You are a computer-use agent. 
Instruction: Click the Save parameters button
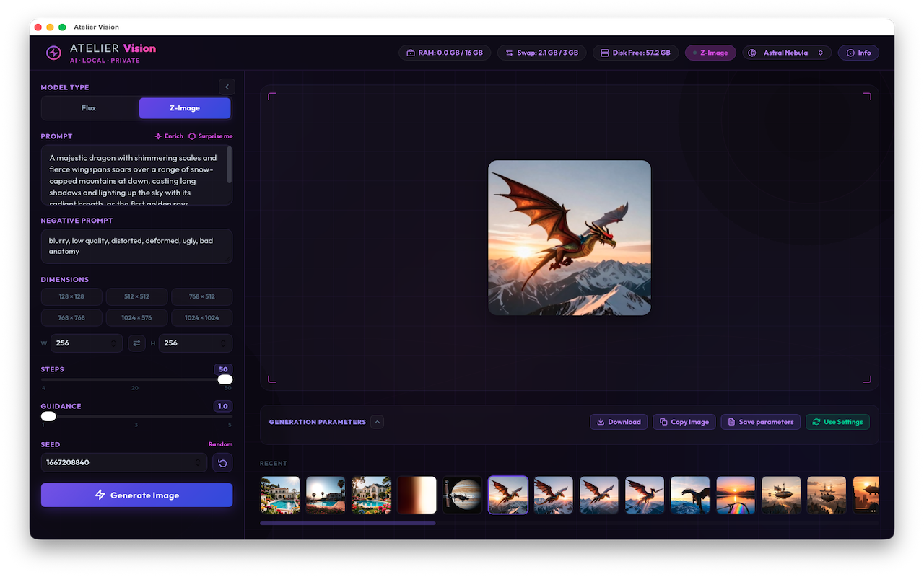pyautogui.click(x=760, y=422)
